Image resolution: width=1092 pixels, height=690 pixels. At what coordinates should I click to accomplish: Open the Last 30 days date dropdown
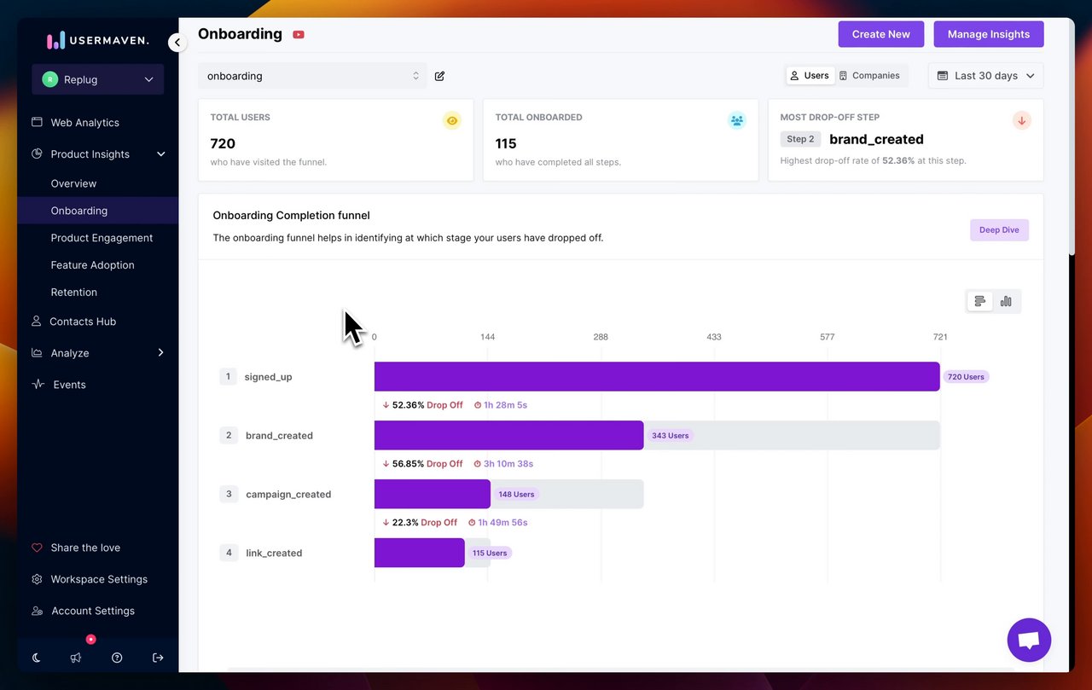click(x=986, y=76)
